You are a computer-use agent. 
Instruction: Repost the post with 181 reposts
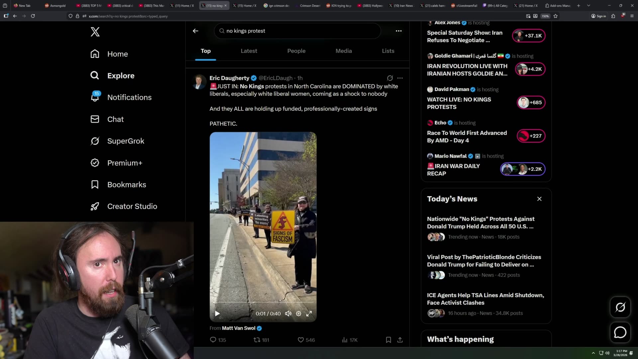pos(261,340)
